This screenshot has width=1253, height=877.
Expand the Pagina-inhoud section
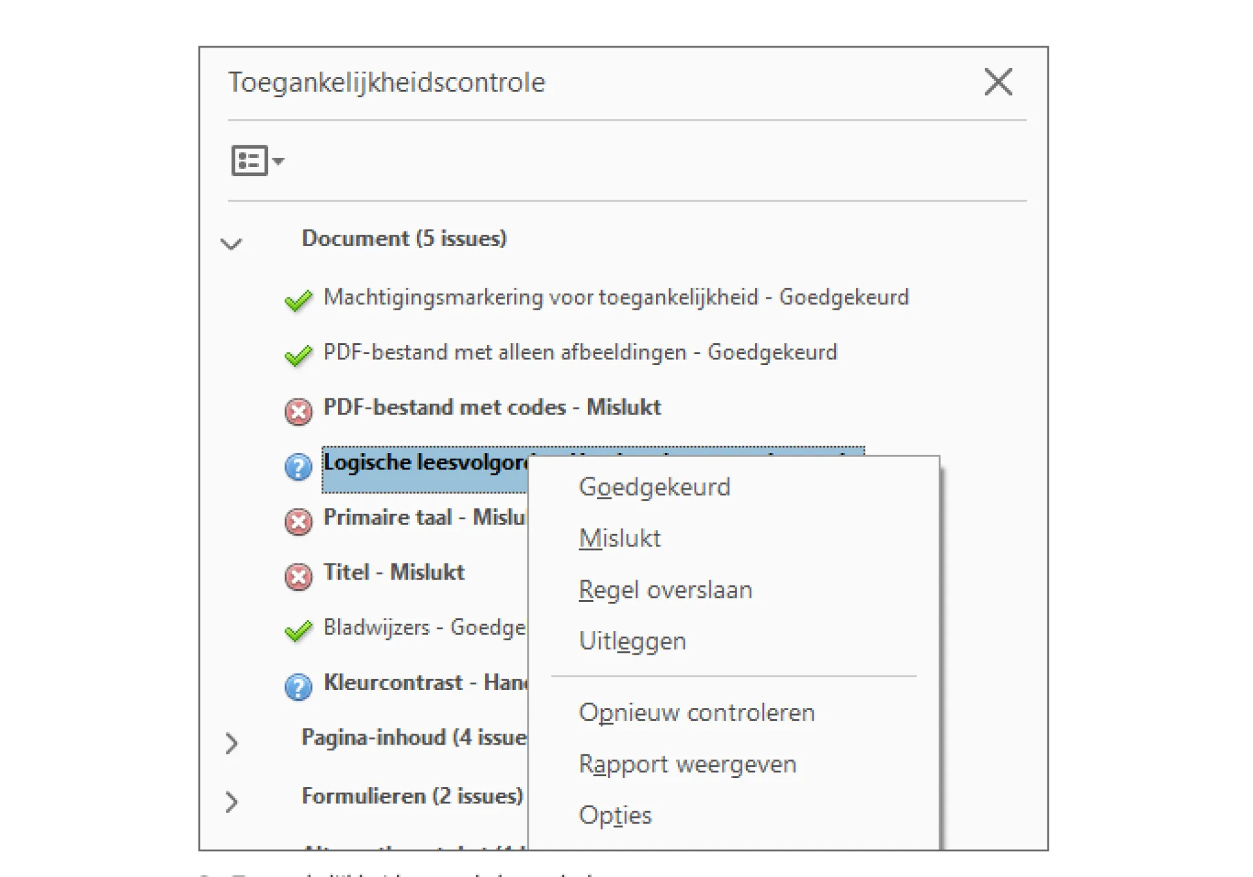point(231,743)
